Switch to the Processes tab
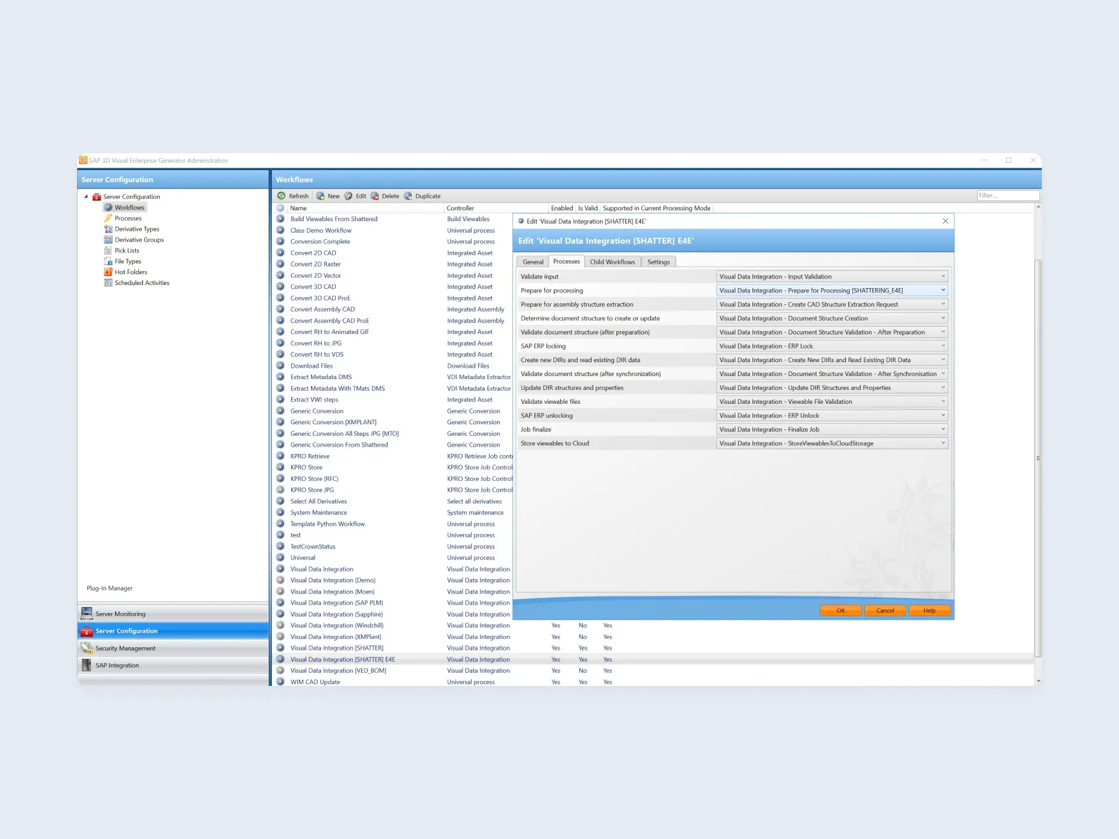 coord(567,261)
